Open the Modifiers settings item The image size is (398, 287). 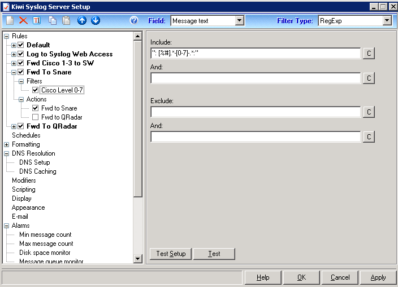pyautogui.click(x=24, y=180)
